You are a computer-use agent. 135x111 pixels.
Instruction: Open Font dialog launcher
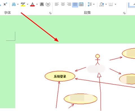[50, 13]
